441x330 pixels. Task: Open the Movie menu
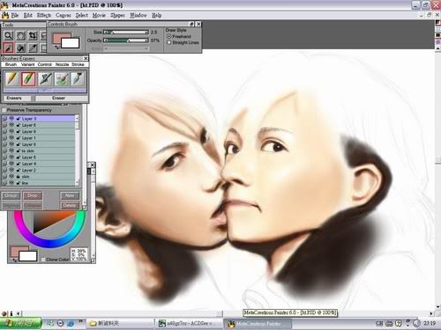99,15
